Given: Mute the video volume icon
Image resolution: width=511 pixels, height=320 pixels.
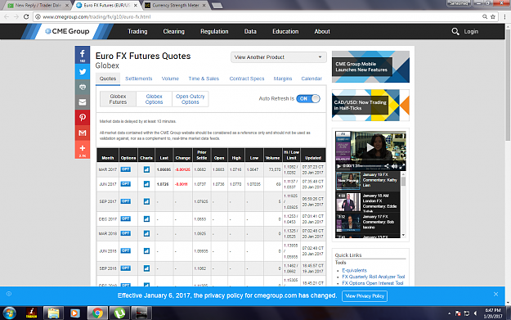Looking at the screenshot, I should (x=394, y=166).
